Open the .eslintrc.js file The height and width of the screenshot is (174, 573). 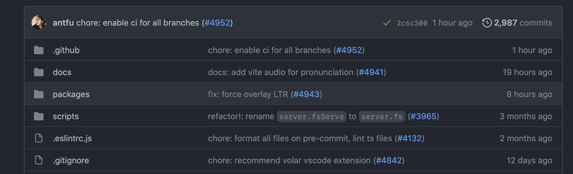(72, 138)
